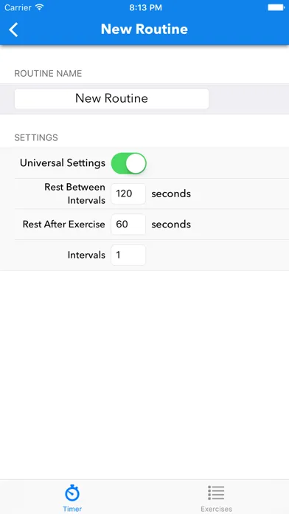Tap the 8:13 PM clock
This screenshot has height=514, width=289.
pos(145,7)
